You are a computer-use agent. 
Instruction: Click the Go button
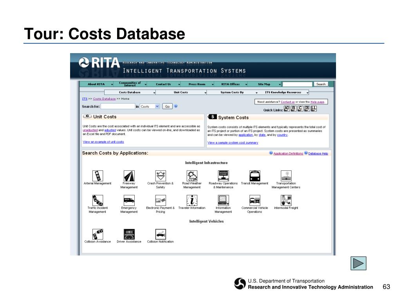click(168, 106)
